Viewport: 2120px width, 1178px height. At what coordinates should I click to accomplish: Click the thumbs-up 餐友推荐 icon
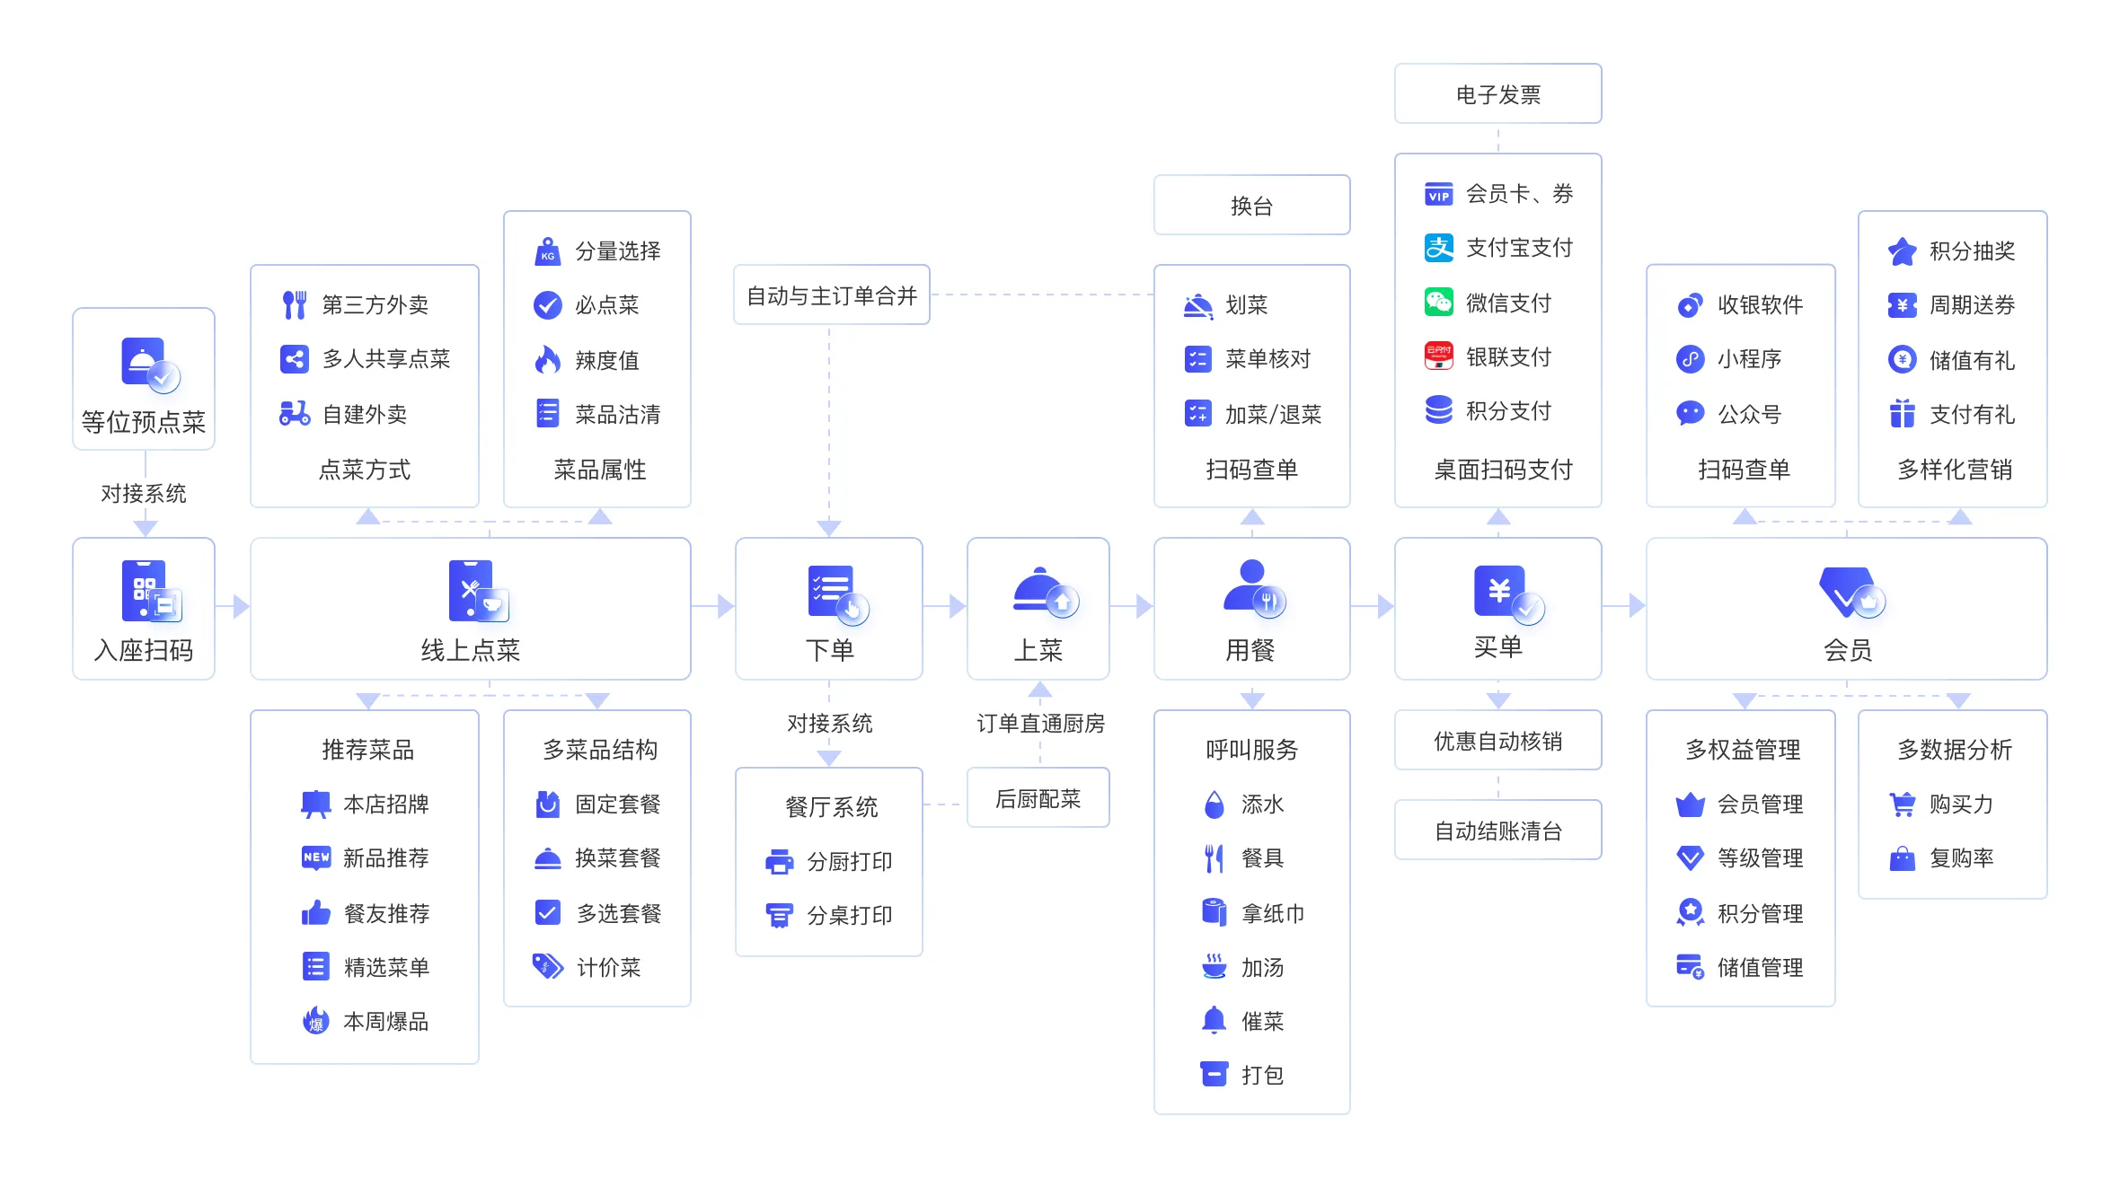(315, 913)
